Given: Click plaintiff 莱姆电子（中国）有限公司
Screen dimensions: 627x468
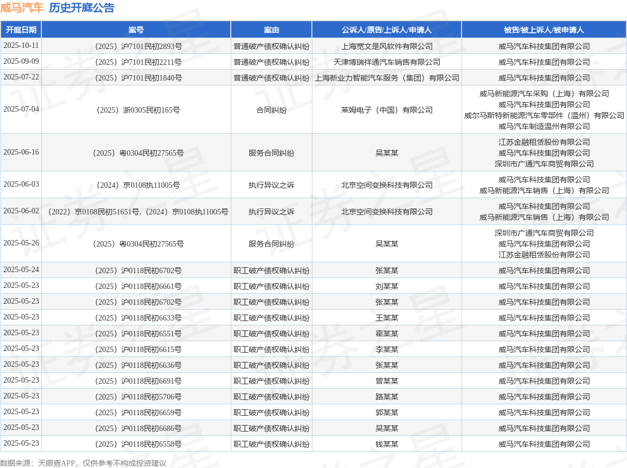Looking at the screenshot, I should (x=386, y=110).
